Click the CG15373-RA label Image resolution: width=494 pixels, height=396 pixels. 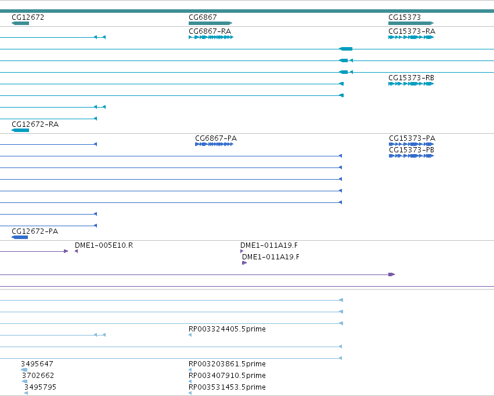[412, 31]
